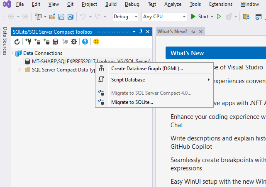
Task: Click Start Without Debugging outline play icon
Action: point(219,17)
